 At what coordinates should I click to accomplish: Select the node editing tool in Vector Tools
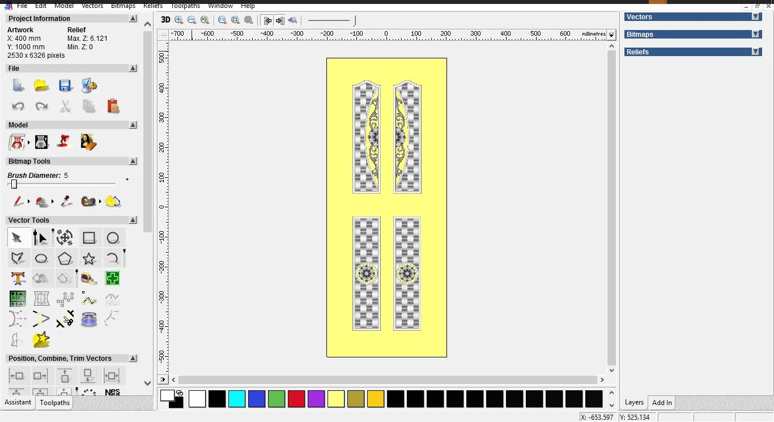click(x=40, y=238)
